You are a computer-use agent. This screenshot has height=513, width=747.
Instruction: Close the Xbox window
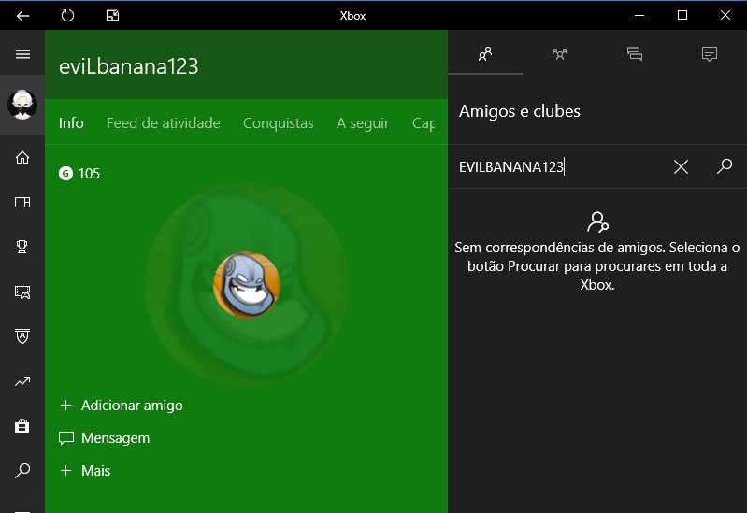click(725, 15)
